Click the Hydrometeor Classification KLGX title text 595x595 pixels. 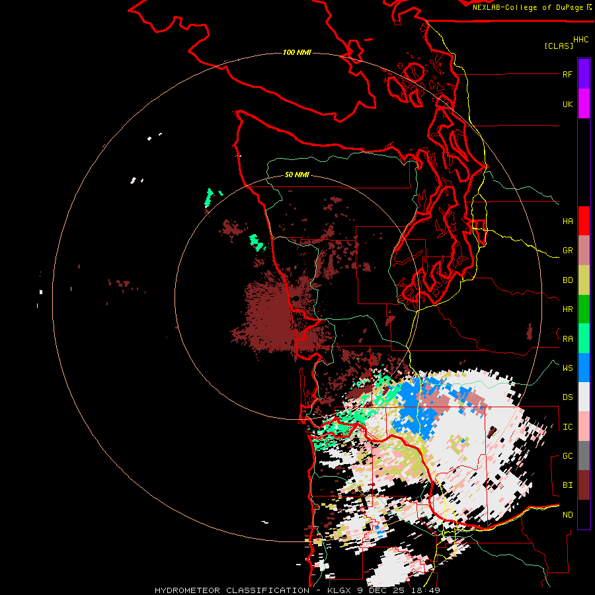point(297,590)
